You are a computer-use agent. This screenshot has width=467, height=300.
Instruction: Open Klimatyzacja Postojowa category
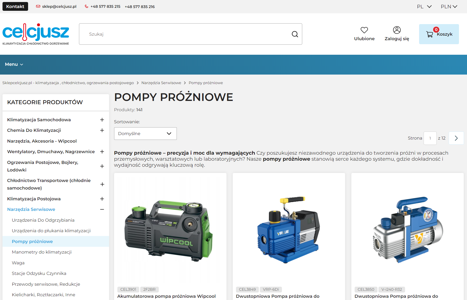coord(34,199)
